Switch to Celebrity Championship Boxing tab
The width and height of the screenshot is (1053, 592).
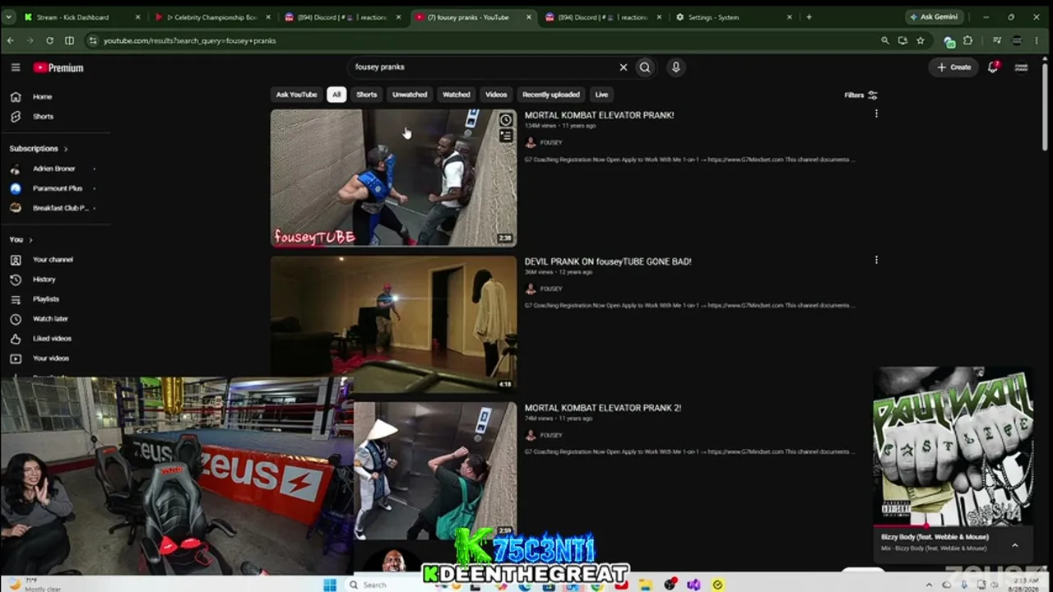click(x=214, y=16)
